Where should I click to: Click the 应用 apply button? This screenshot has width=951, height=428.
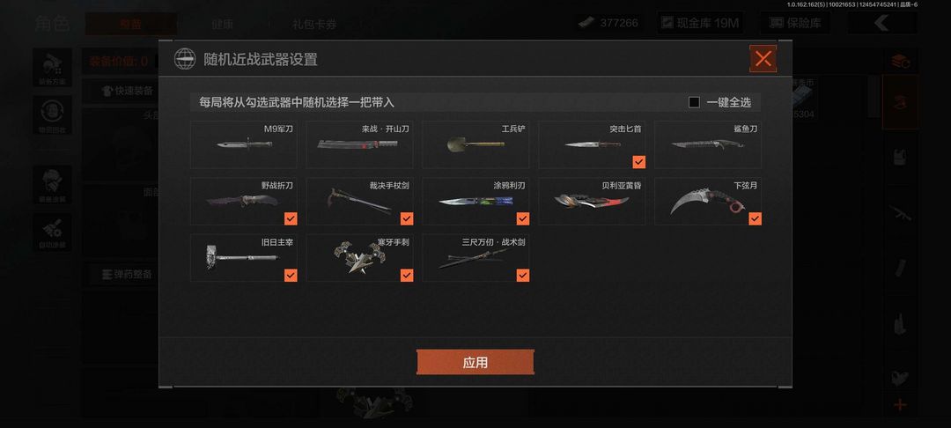pos(475,363)
